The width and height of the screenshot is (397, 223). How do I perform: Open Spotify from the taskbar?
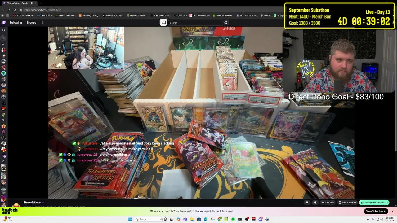pos(233,219)
